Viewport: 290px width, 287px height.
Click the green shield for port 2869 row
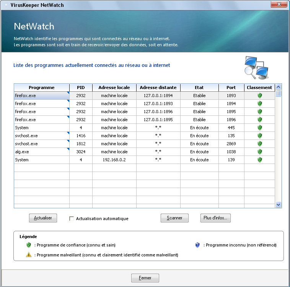point(260,144)
